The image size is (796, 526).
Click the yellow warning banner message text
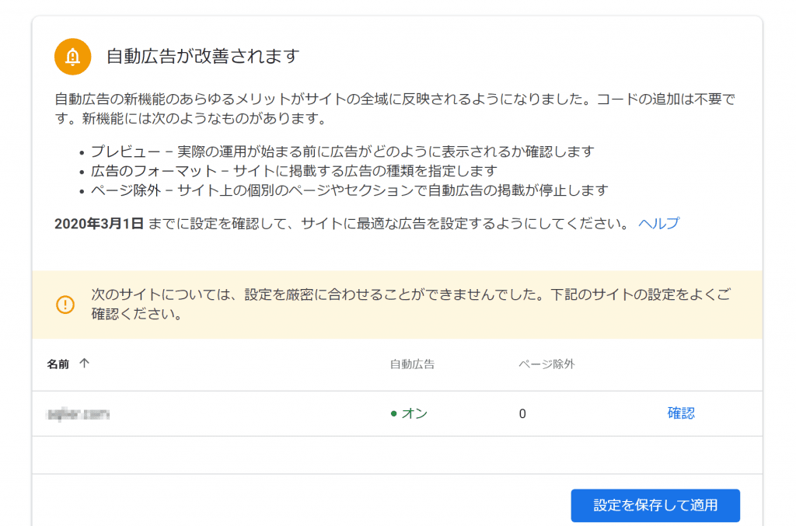pos(412,305)
